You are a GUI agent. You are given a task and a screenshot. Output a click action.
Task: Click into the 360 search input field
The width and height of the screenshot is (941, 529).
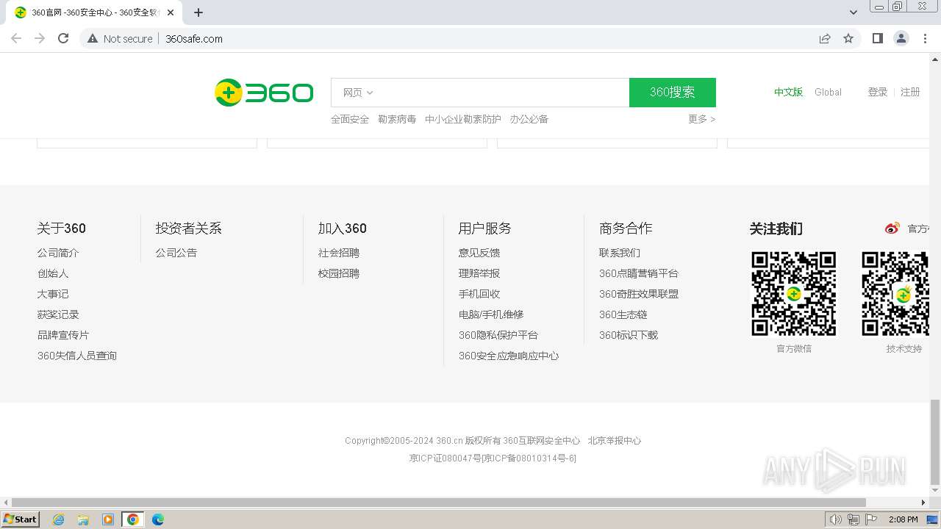pos(504,93)
